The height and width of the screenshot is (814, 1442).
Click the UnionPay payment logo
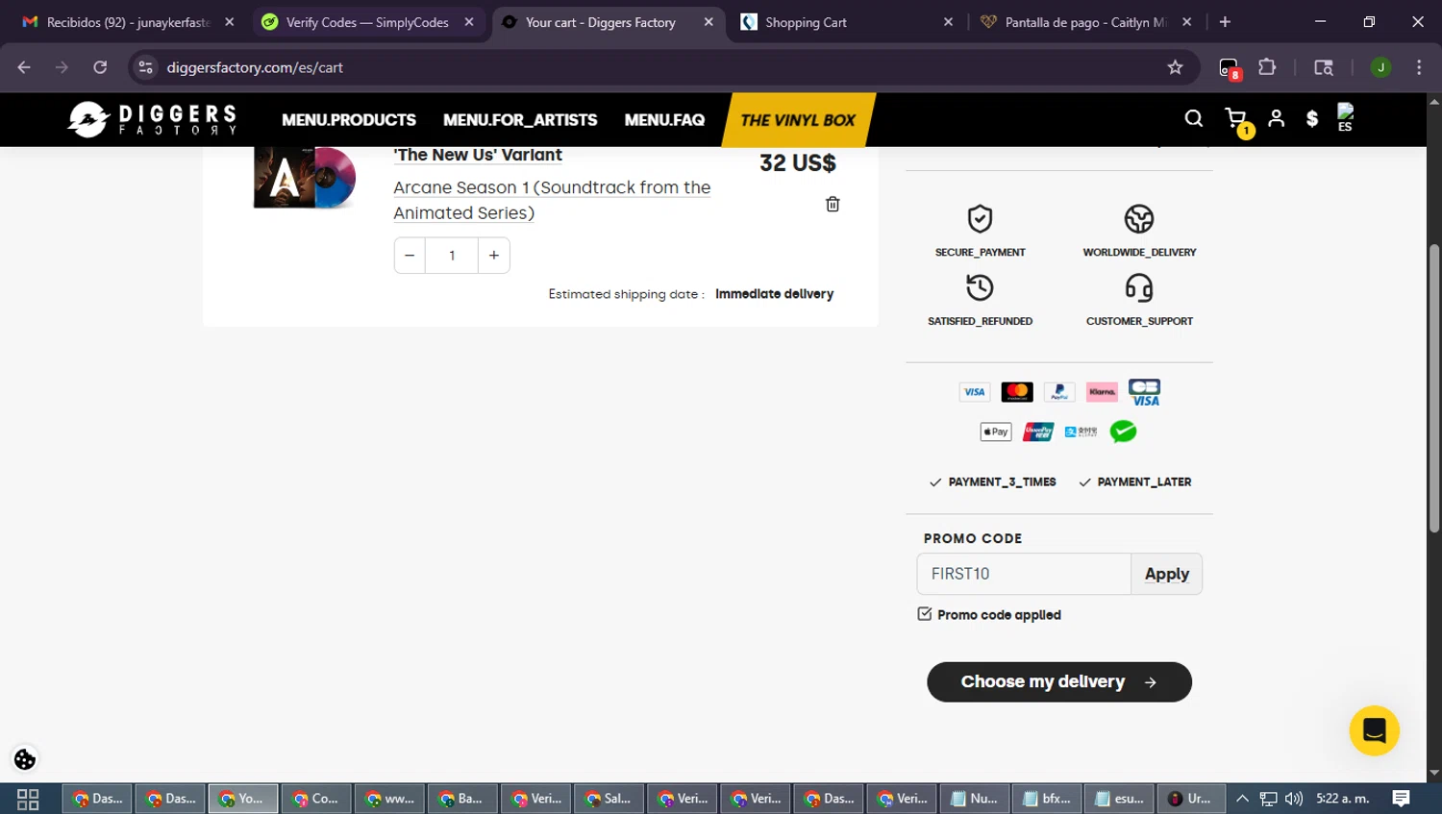click(1038, 432)
